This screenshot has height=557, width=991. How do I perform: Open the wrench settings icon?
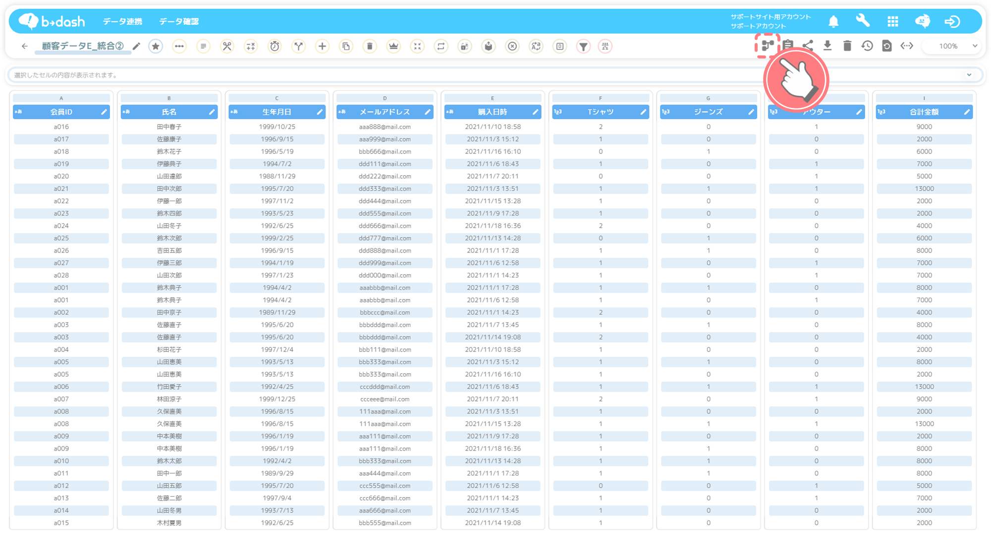click(x=863, y=21)
